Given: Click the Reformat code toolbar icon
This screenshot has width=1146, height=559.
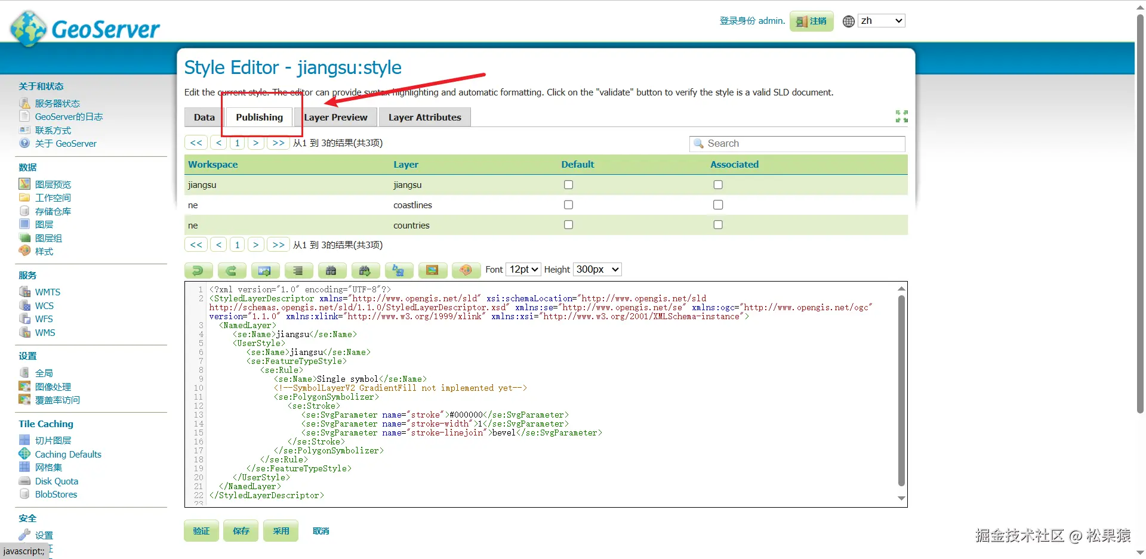Looking at the screenshot, I should click(x=298, y=270).
